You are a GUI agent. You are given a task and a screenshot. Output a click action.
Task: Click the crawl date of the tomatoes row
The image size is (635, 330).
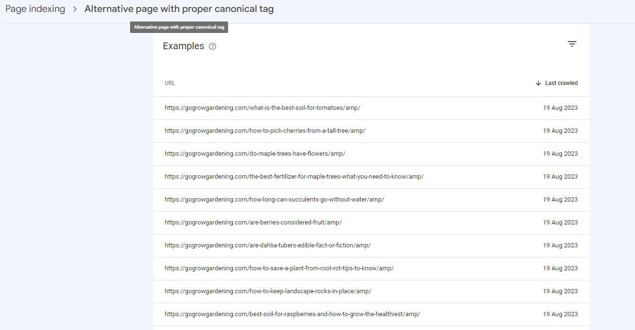point(560,108)
